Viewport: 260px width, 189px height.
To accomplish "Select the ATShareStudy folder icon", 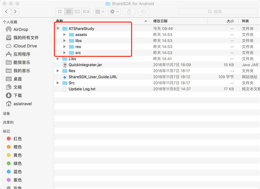I will [x=65, y=28].
